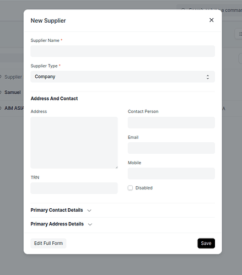The width and height of the screenshot is (242, 275).
Task: Toggle the Disabled checkbox
Action: coord(130,188)
